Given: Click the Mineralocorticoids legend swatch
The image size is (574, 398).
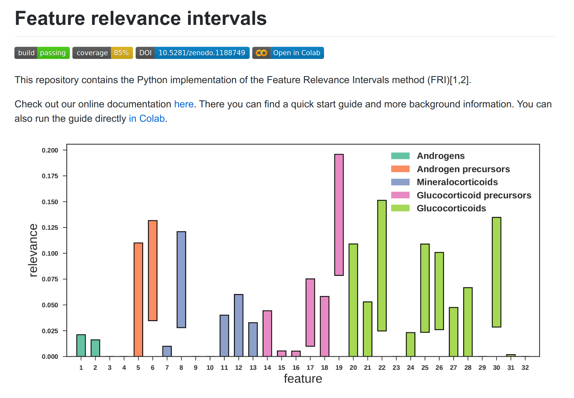Looking at the screenshot, I should (400, 182).
